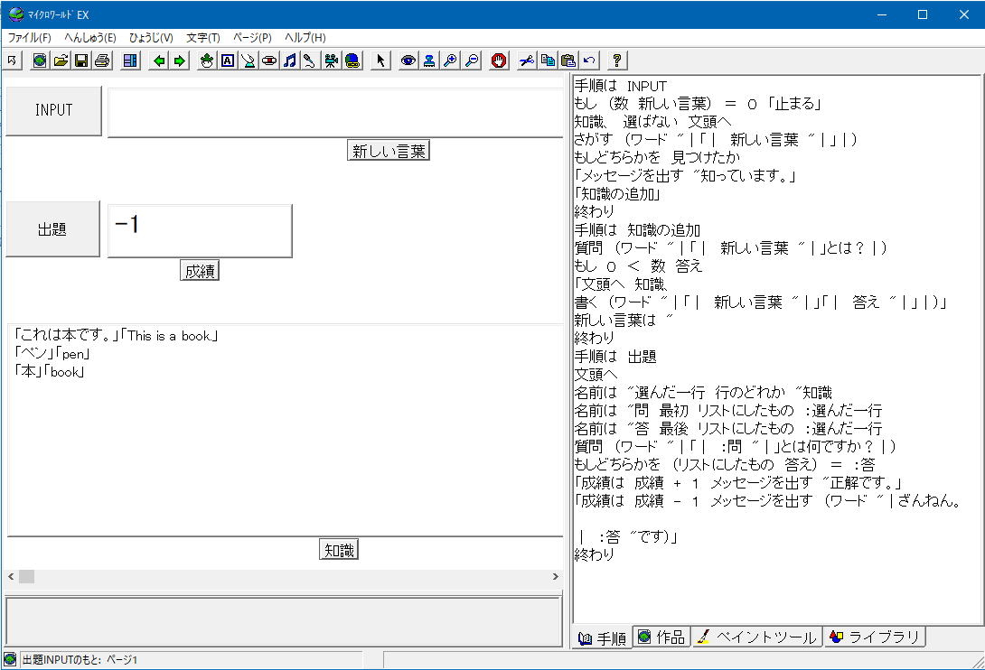Viewport: 985px width, 670px height.
Task: Click the movie camera icon
Action: click(x=331, y=60)
